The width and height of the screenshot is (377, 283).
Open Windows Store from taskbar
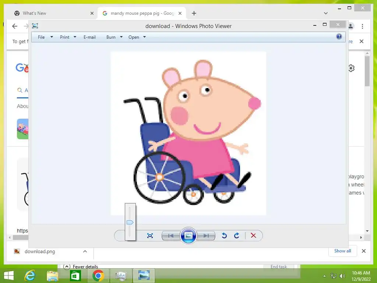coord(75,275)
